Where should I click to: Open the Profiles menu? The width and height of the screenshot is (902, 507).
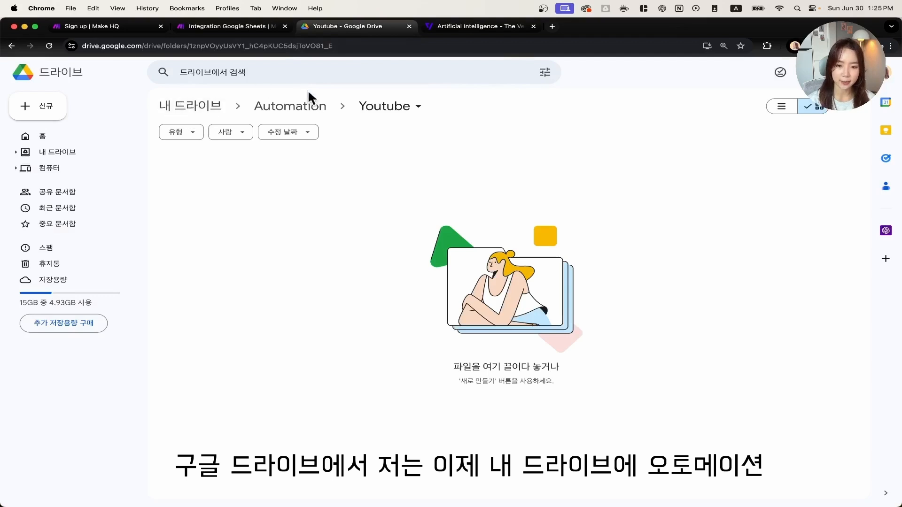pos(227,8)
